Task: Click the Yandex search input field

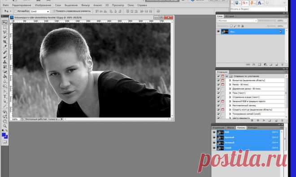Action: (x=257, y=9)
